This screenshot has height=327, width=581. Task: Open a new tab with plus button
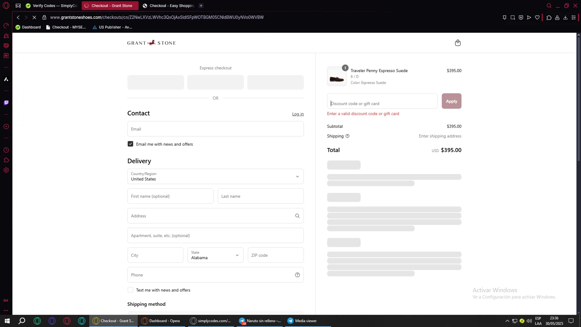tap(201, 6)
